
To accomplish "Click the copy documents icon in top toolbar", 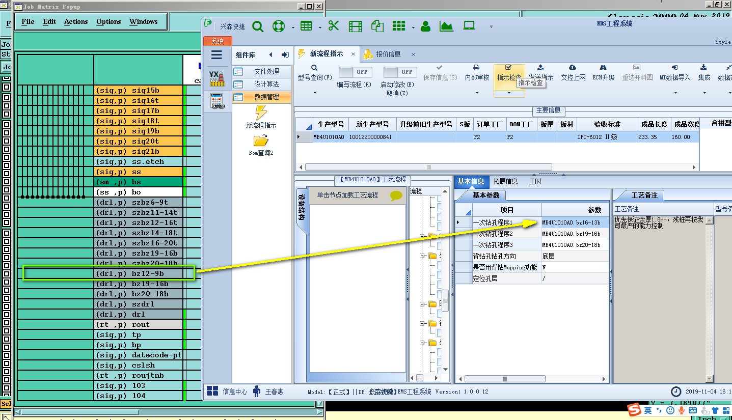I will (377, 26).
